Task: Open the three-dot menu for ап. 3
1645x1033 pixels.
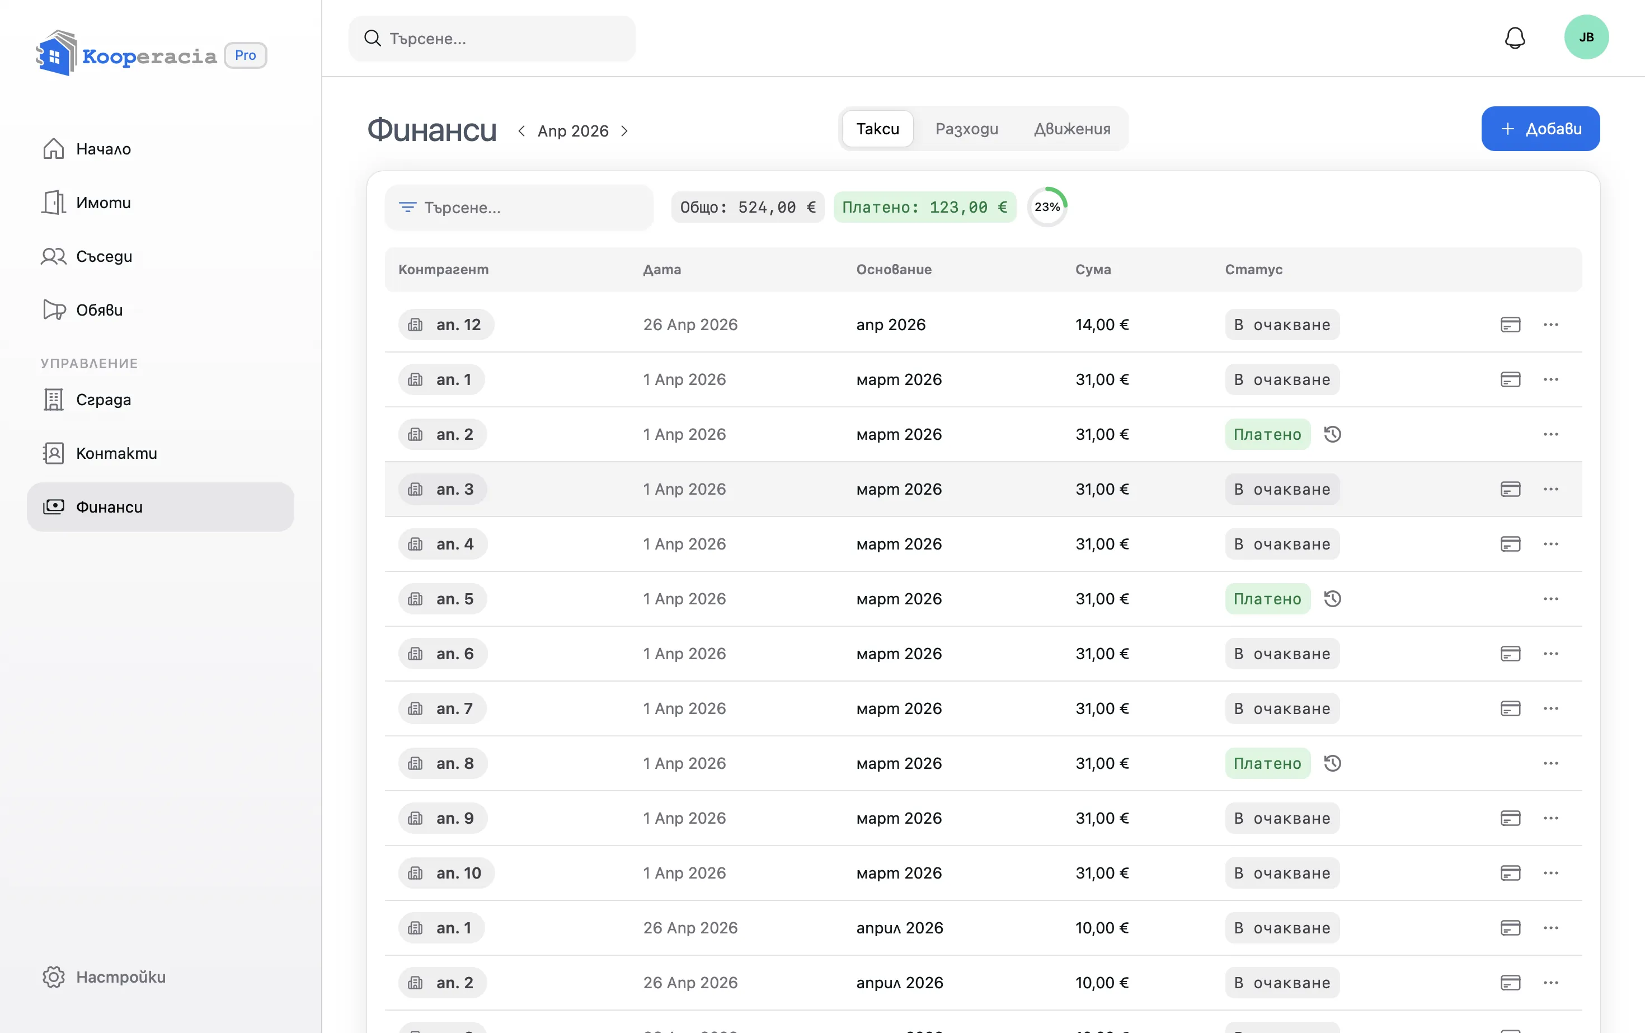Action: pyautogui.click(x=1550, y=489)
